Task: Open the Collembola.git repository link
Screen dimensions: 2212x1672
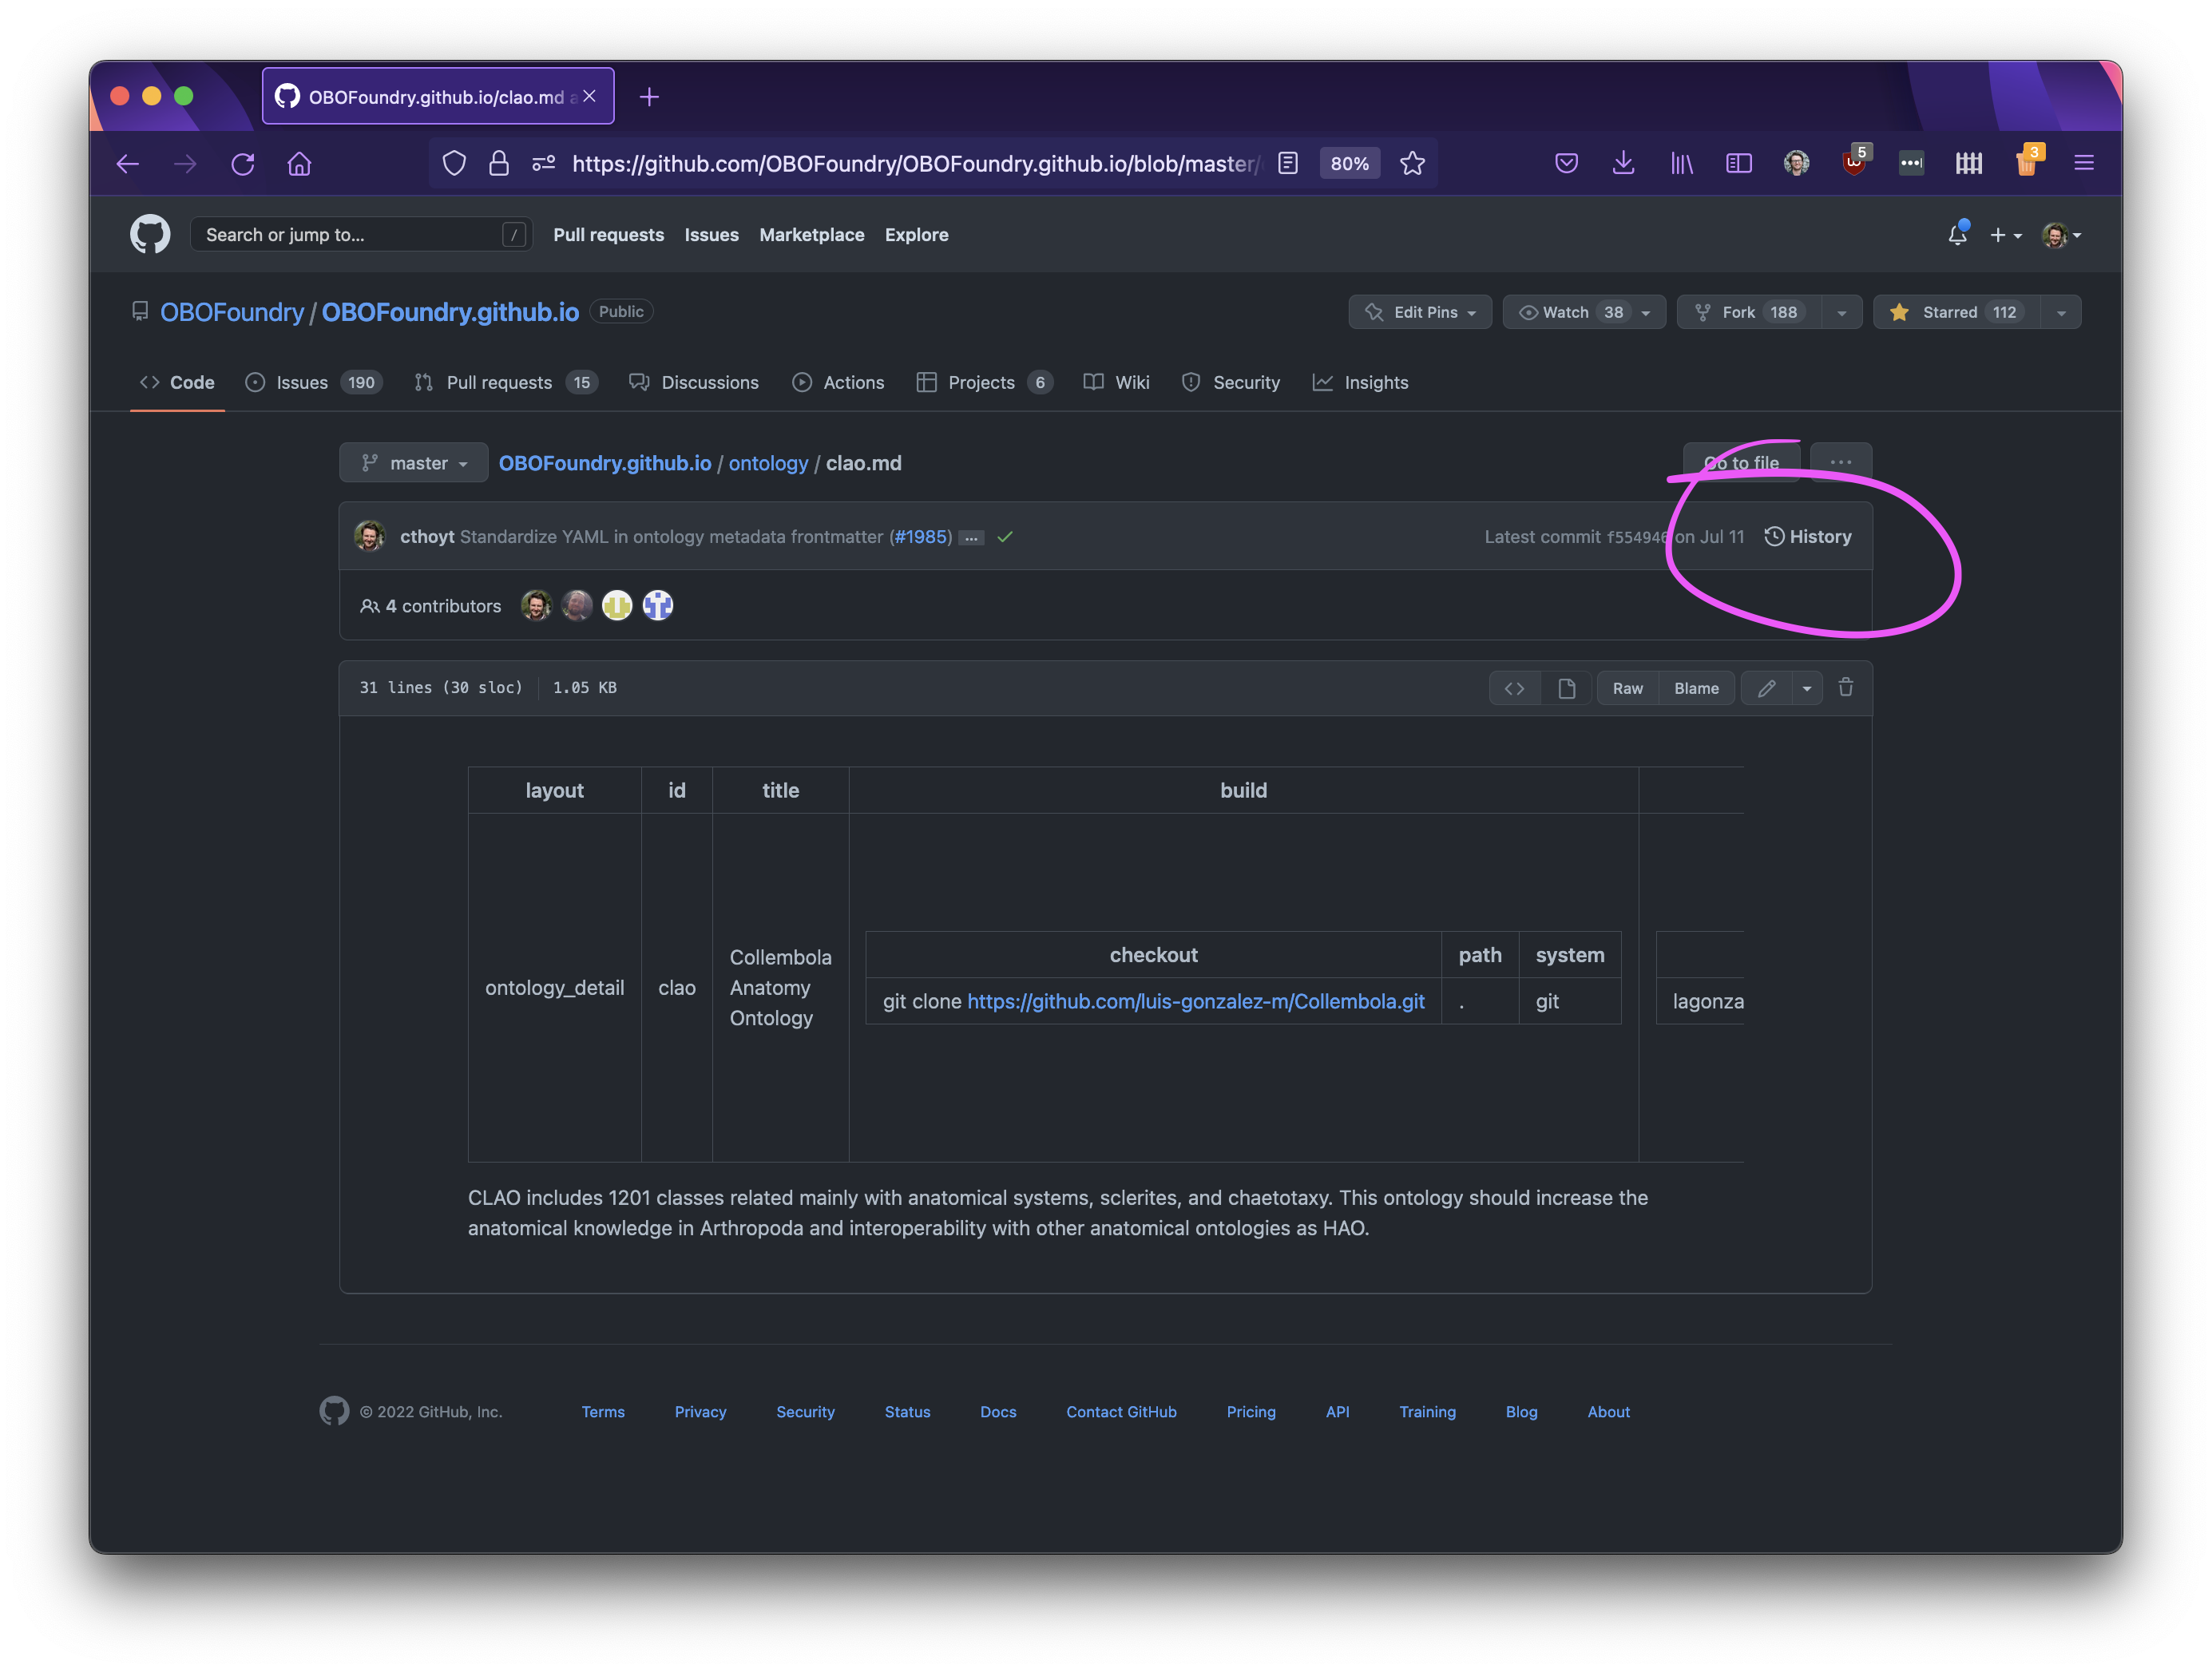Action: pyautogui.click(x=1195, y=1002)
